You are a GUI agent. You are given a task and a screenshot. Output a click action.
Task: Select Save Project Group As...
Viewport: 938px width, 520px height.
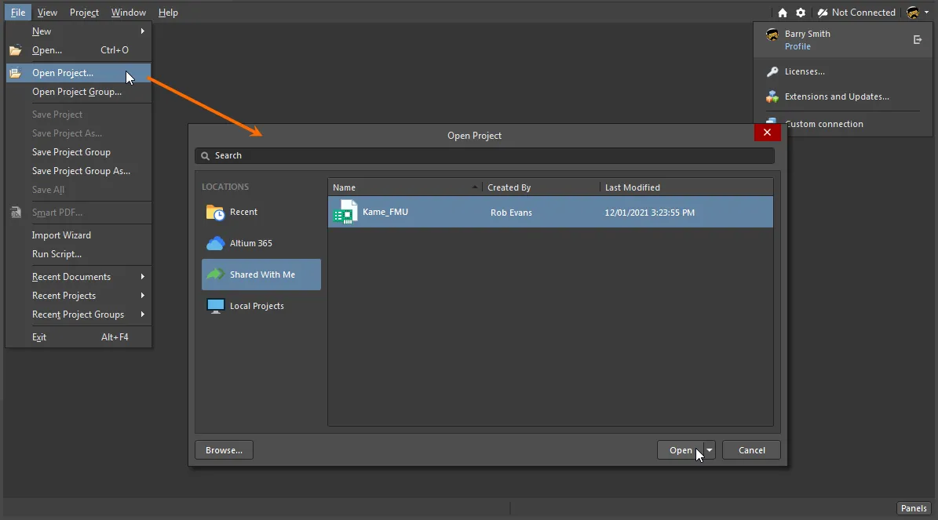click(78, 171)
